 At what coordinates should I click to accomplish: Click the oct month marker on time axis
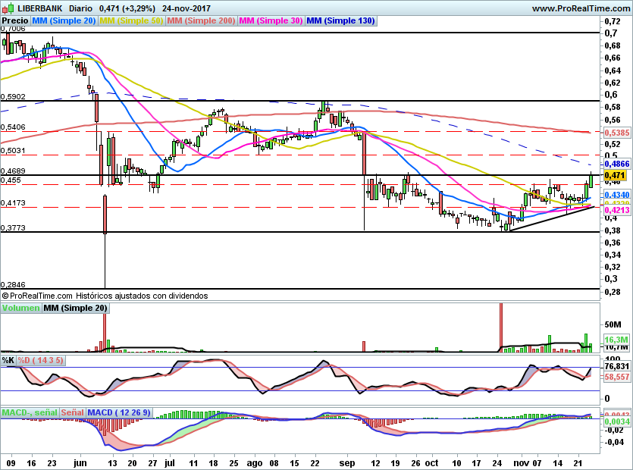click(x=431, y=463)
